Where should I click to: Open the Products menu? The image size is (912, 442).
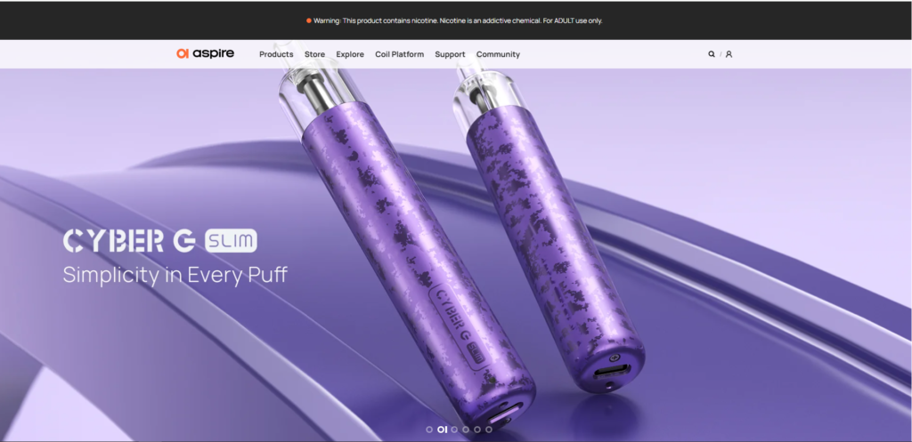(276, 54)
